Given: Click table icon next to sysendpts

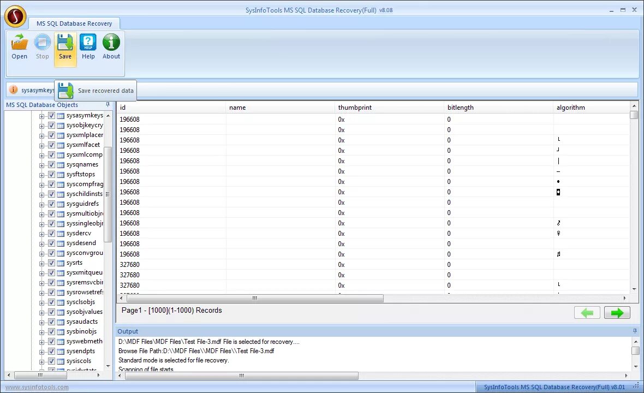Looking at the screenshot, I should [x=61, y=352].
